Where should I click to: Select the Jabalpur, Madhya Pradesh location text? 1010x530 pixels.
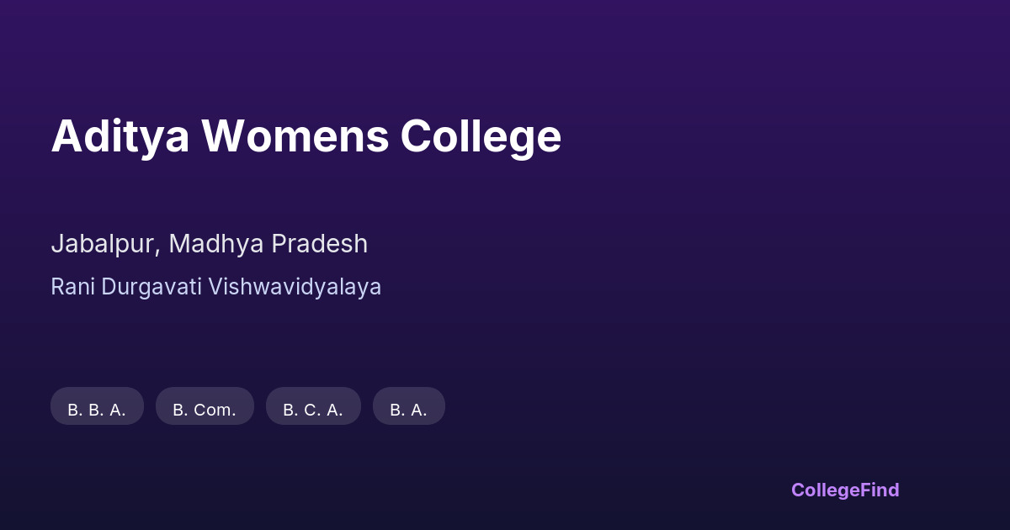point(209,244)
